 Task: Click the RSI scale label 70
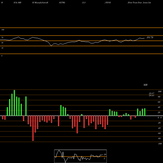click(x=2, y=37)
